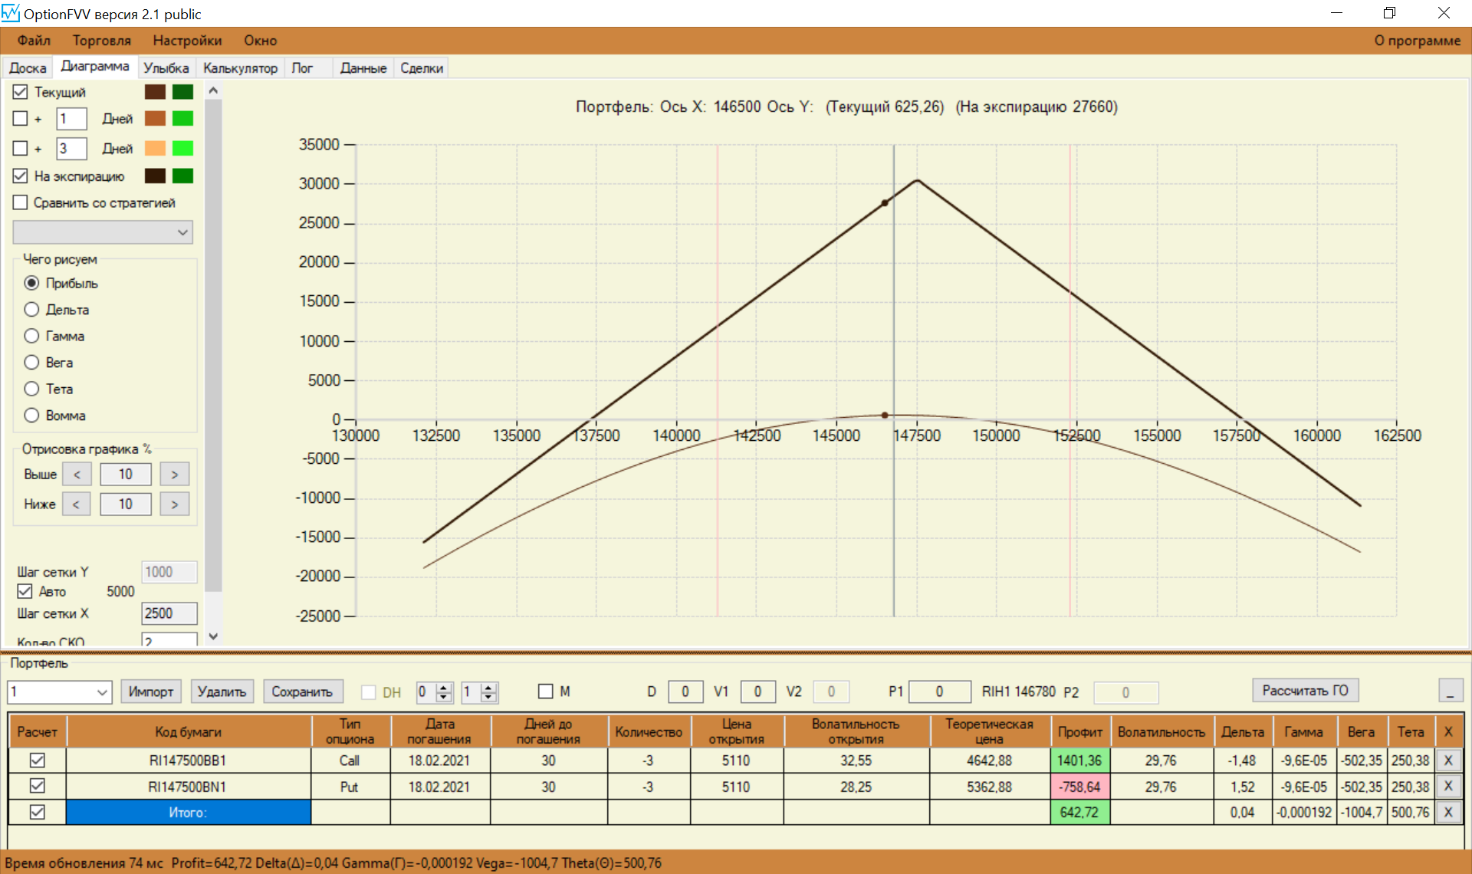Switch to the Улыбка tab
Viewport: 1472px width, 874px height.
point(166,68)
